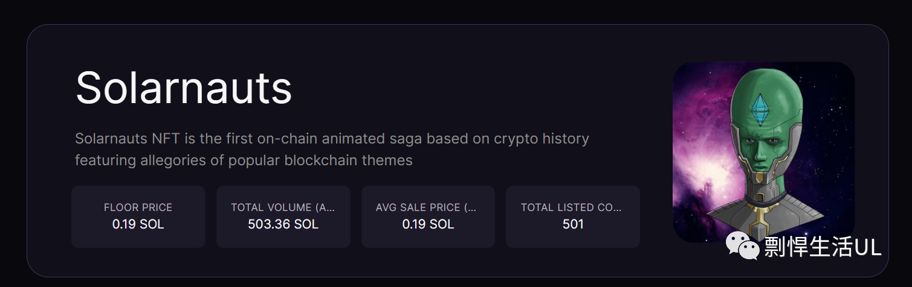The width and height of the screenshot is (912, 287).
Task: Select the Floor Price stat card
Action: [x=138, y=216]
